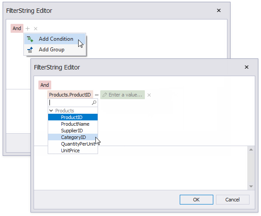Screen dimensions: 261x216
Task: Confirm with the OK button
Action: click(x=197, y=200)
